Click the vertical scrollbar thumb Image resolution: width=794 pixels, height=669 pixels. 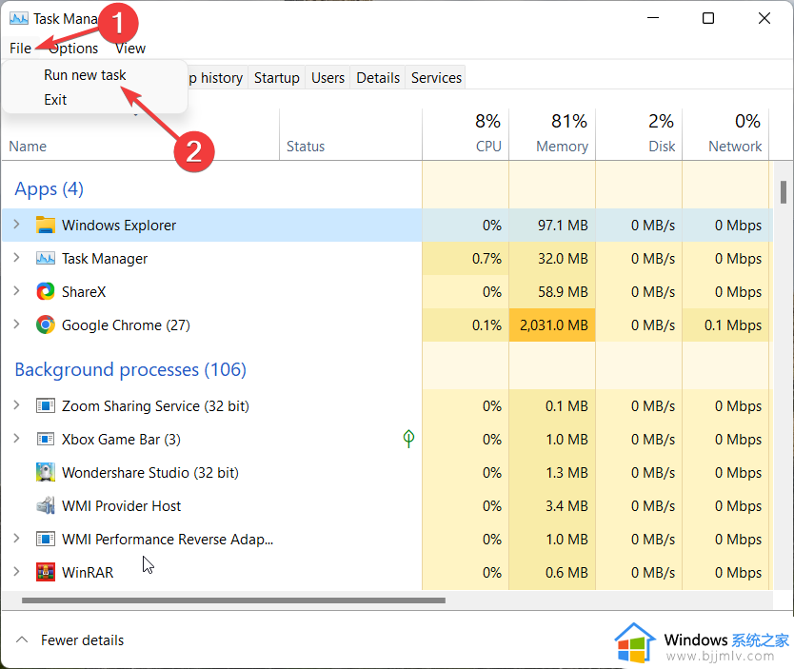[784, 192]
